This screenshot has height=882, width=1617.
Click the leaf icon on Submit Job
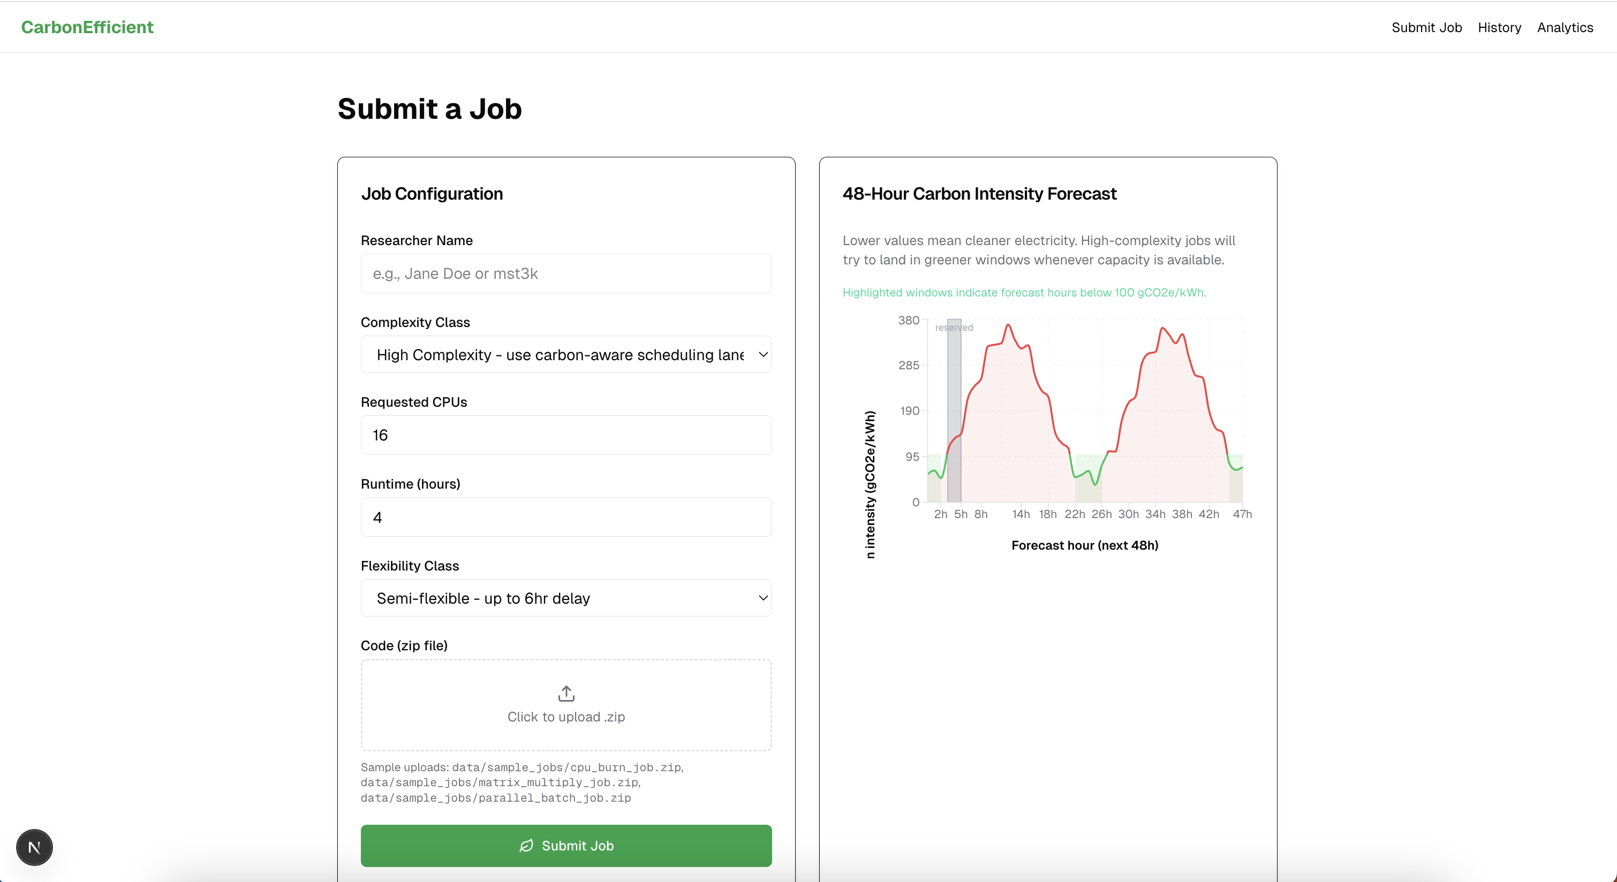click(526, 846)
